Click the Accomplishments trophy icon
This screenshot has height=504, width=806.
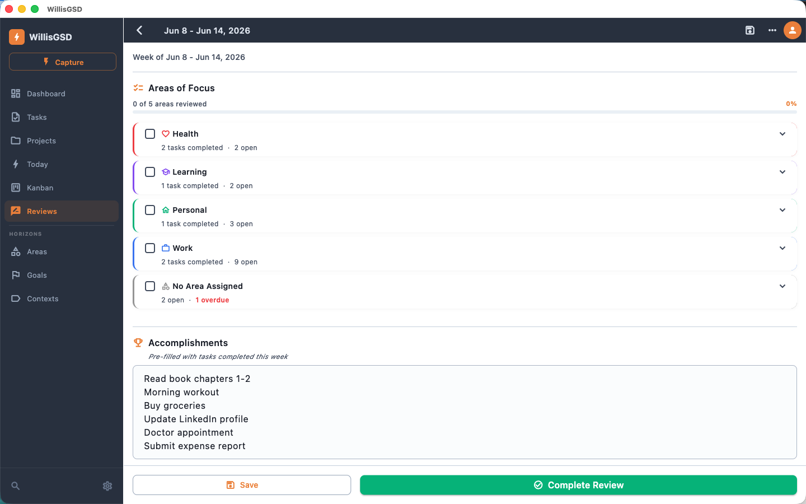click(x=138, y=343)
